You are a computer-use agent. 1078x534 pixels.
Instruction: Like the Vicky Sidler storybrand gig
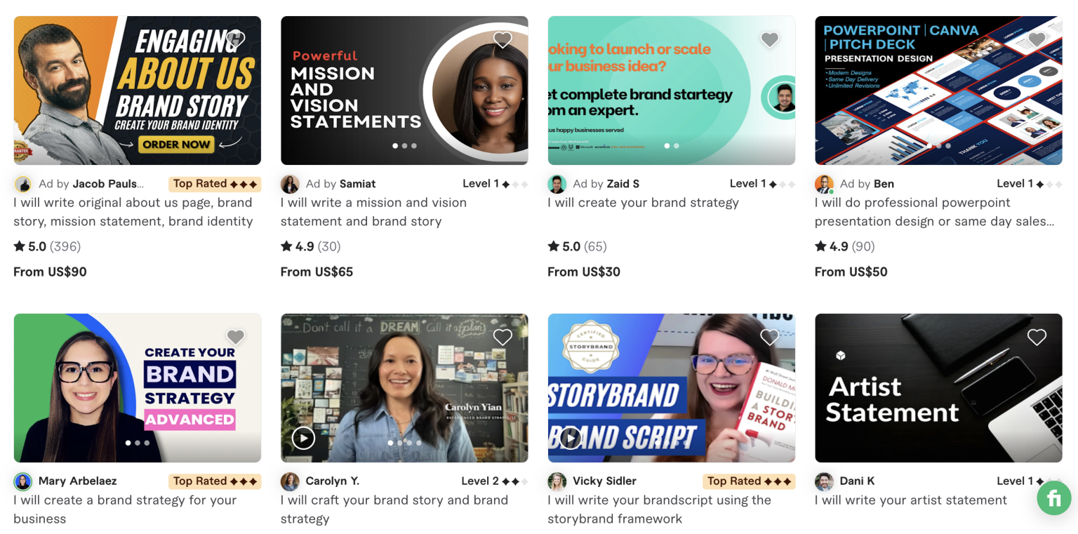click(x=770, y=338)
